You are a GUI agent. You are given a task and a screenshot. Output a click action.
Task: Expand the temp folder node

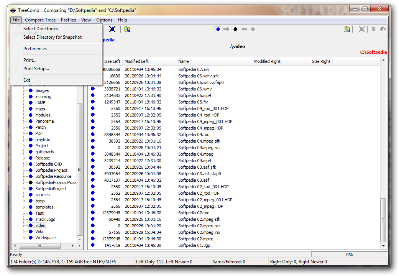24,201
